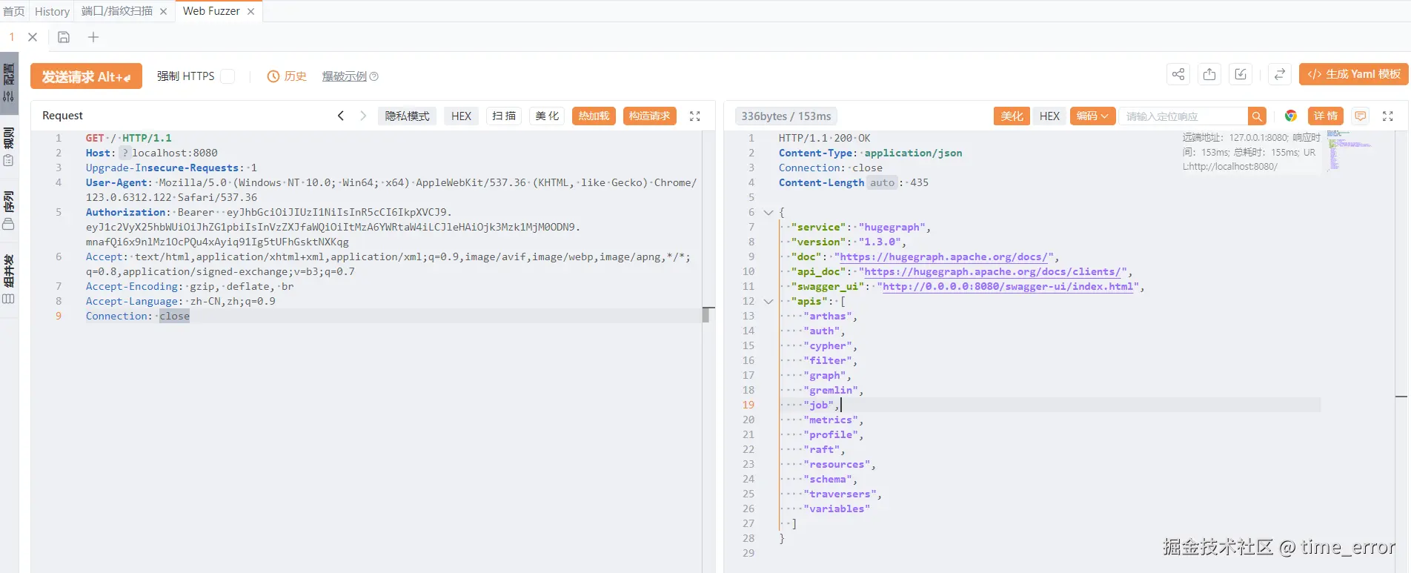Expand Request panel to fullscreen
The image size is (1411, 573).
695,116
